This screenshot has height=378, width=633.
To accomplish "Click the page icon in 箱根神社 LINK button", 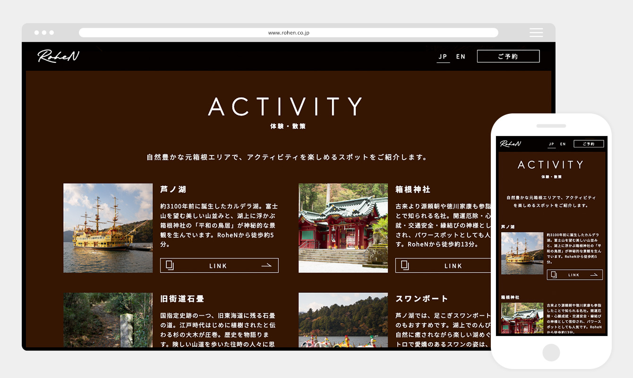I will (405, 266).
